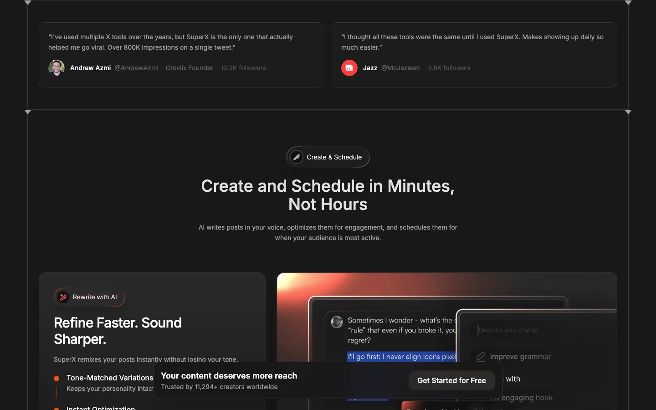Click the Rewrite with AI wand icon

click(63, 297)
